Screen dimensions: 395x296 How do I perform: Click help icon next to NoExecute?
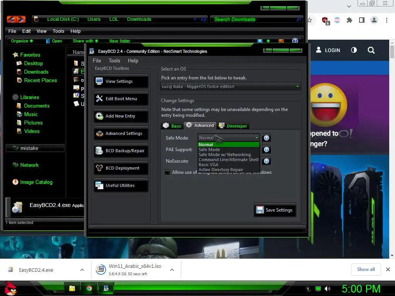point(266,161)
